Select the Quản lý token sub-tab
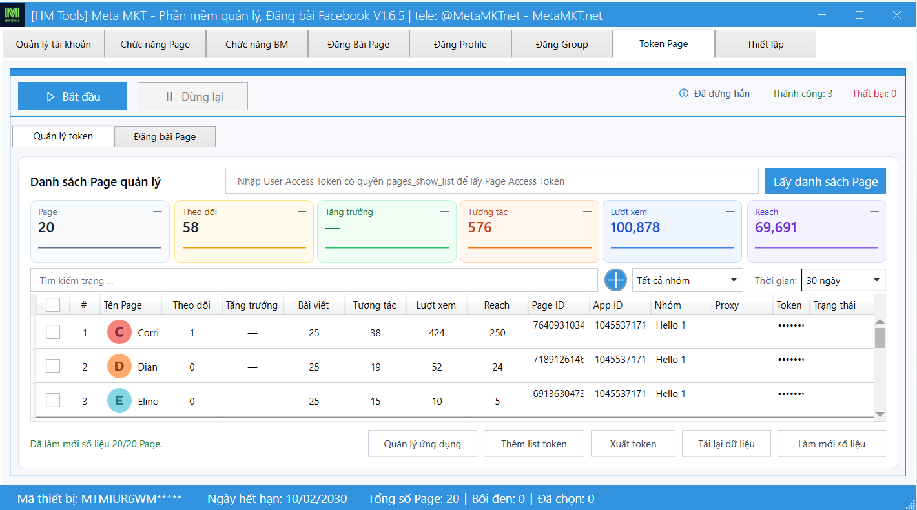Viewport: 917px width, 510px height. [63, 136]
